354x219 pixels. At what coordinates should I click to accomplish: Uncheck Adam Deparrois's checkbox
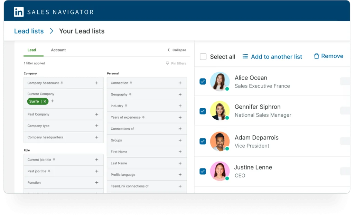[x=203, y=141]
